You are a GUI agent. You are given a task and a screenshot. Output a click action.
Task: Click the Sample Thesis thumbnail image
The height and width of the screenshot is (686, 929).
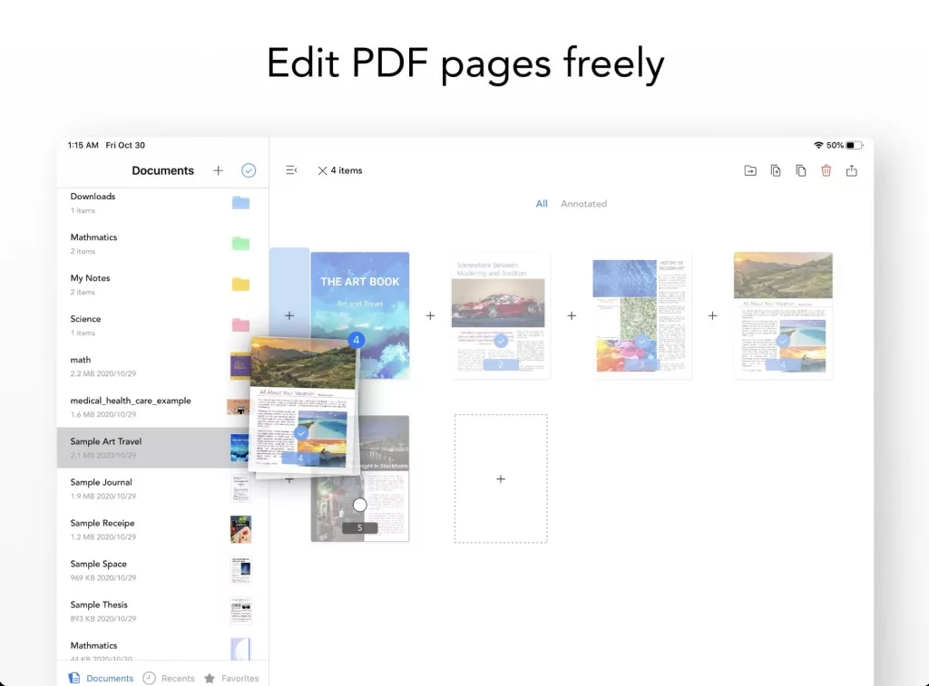pyautogui.click(x=240, y=611)
